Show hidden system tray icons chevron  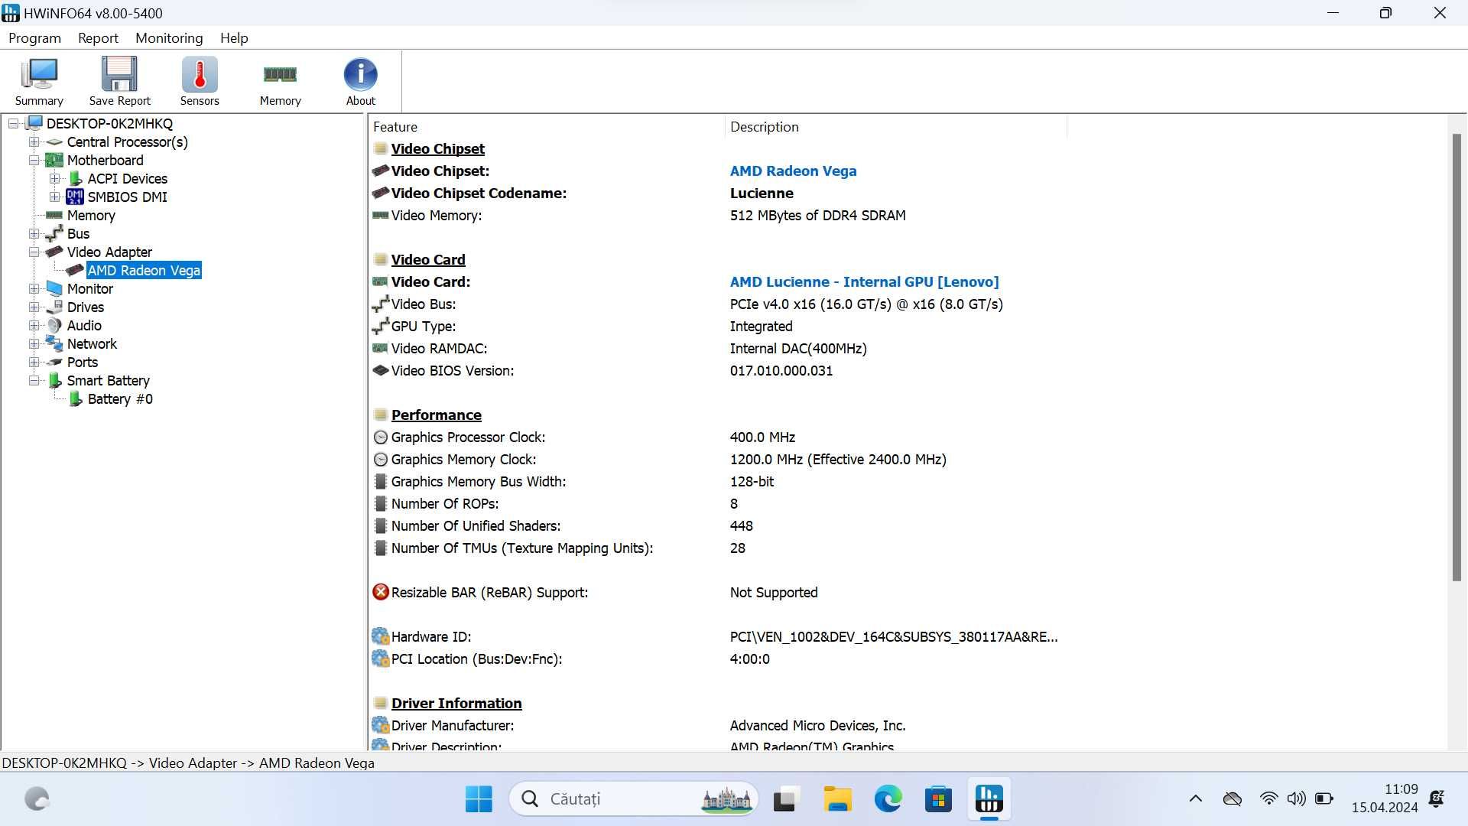click(x=1196, y=799)
